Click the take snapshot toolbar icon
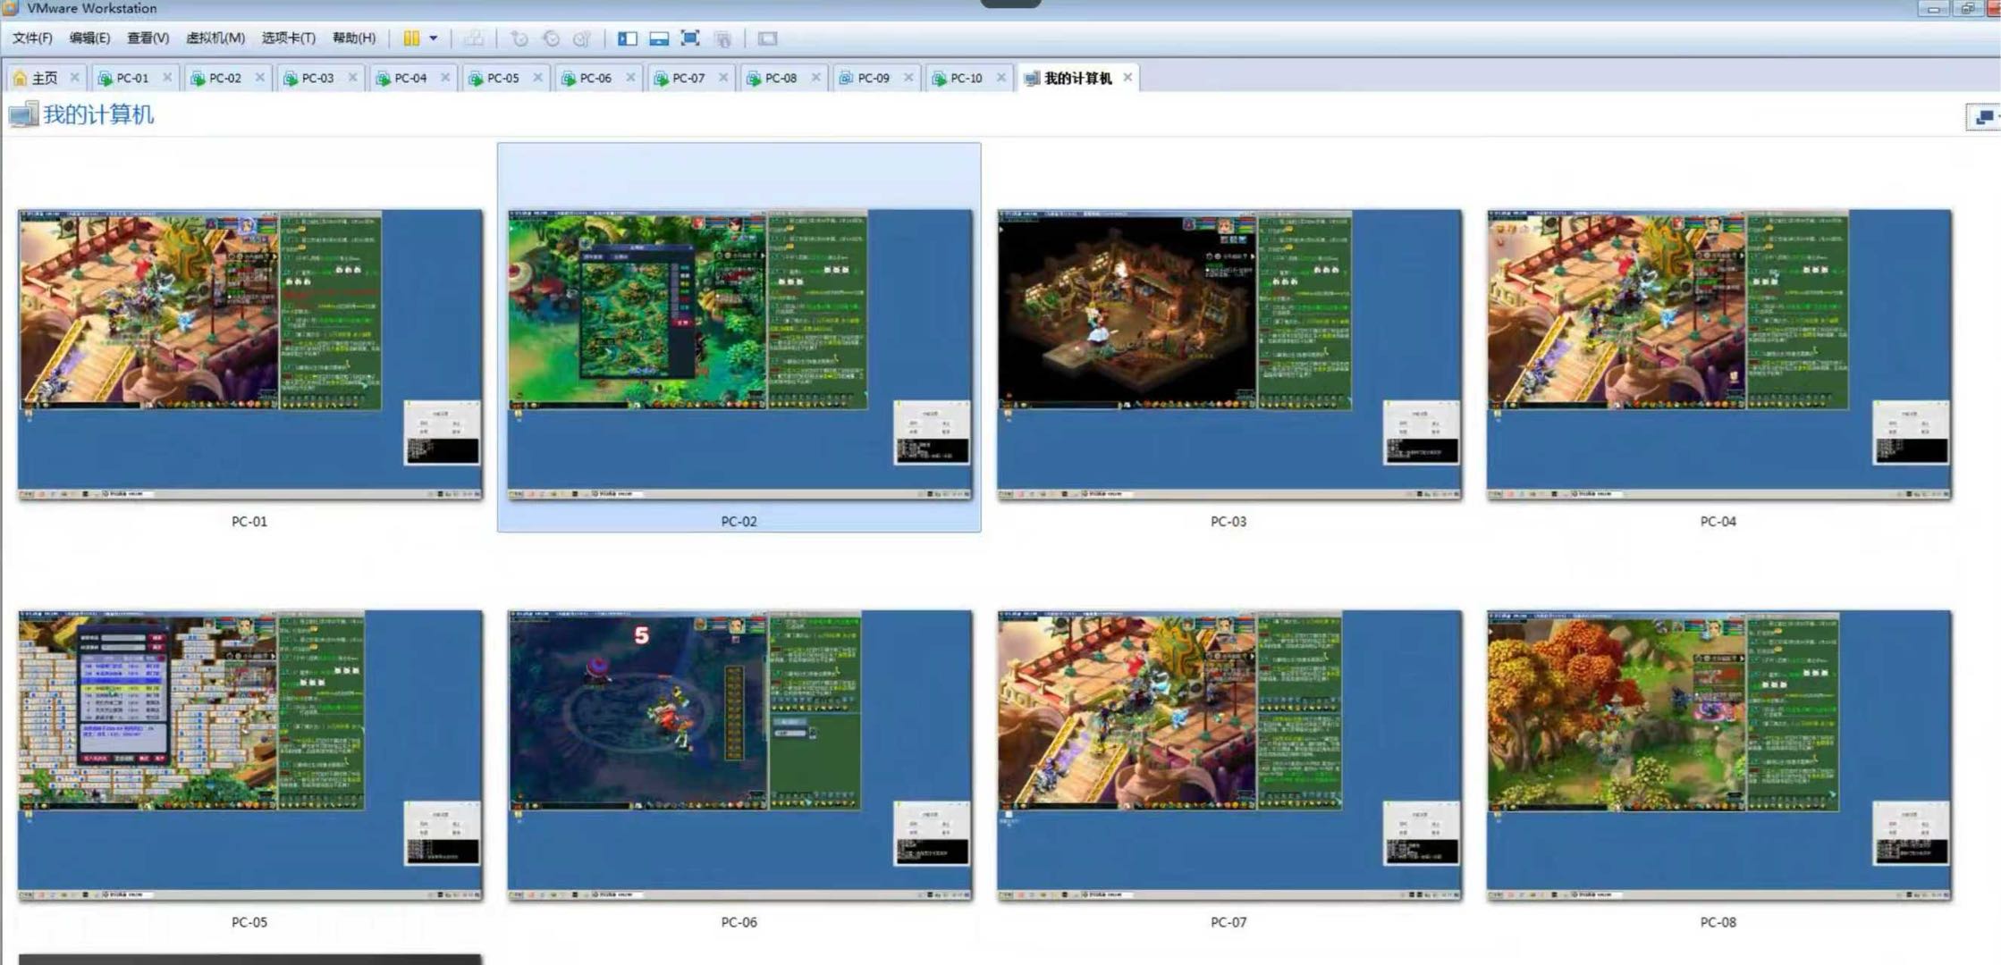 click(x=519, y=38)
